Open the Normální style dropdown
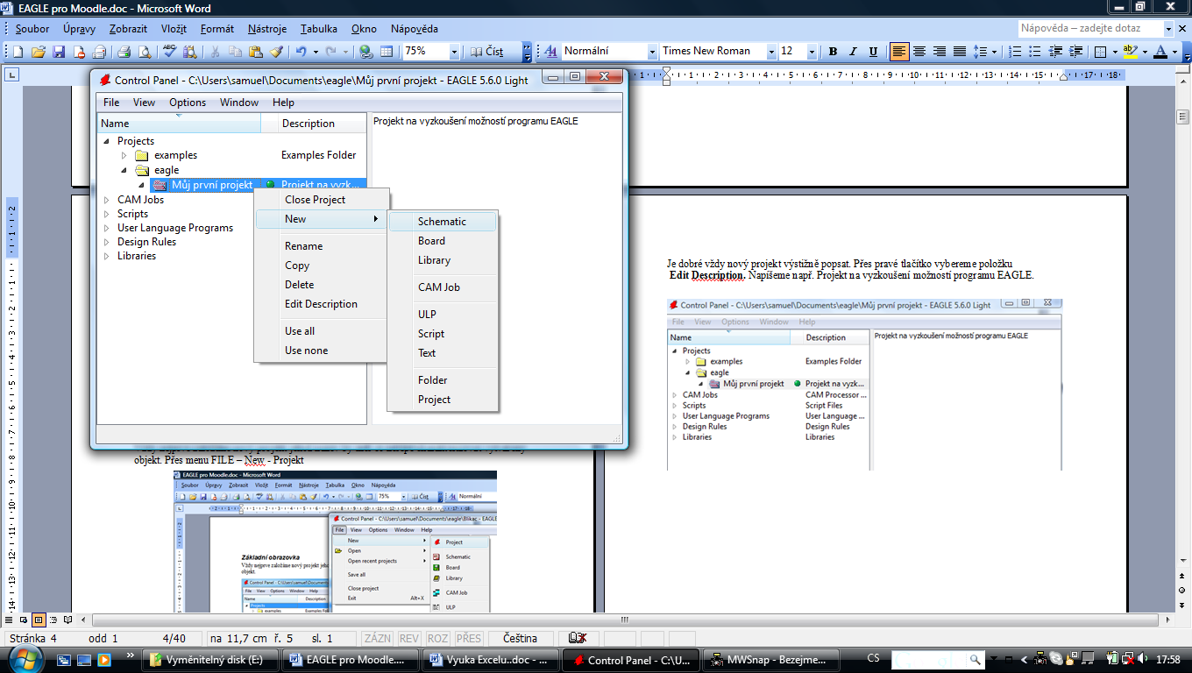The image size is (1192, 673). pos(652,52)
